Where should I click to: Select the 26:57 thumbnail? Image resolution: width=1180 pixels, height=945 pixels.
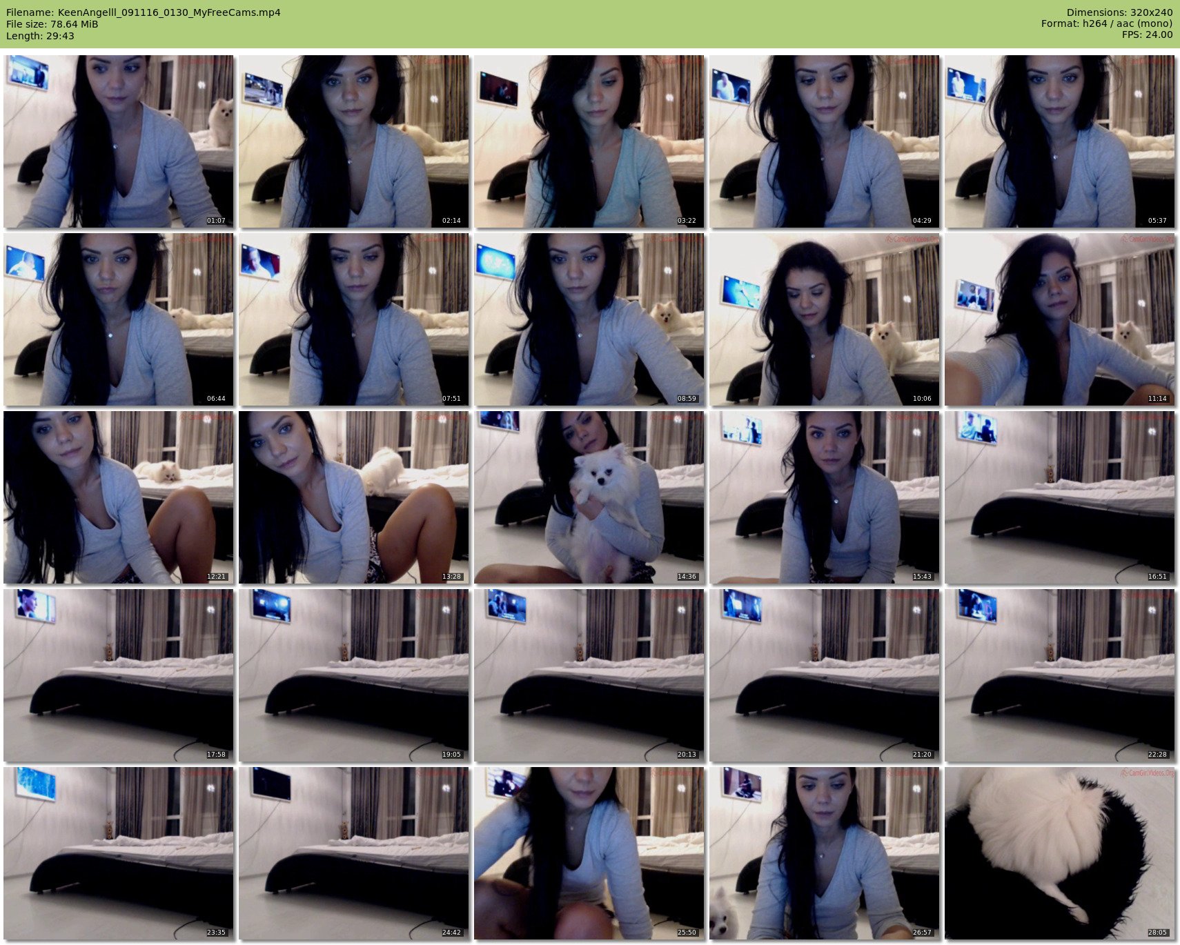click(x=824, y=853)
